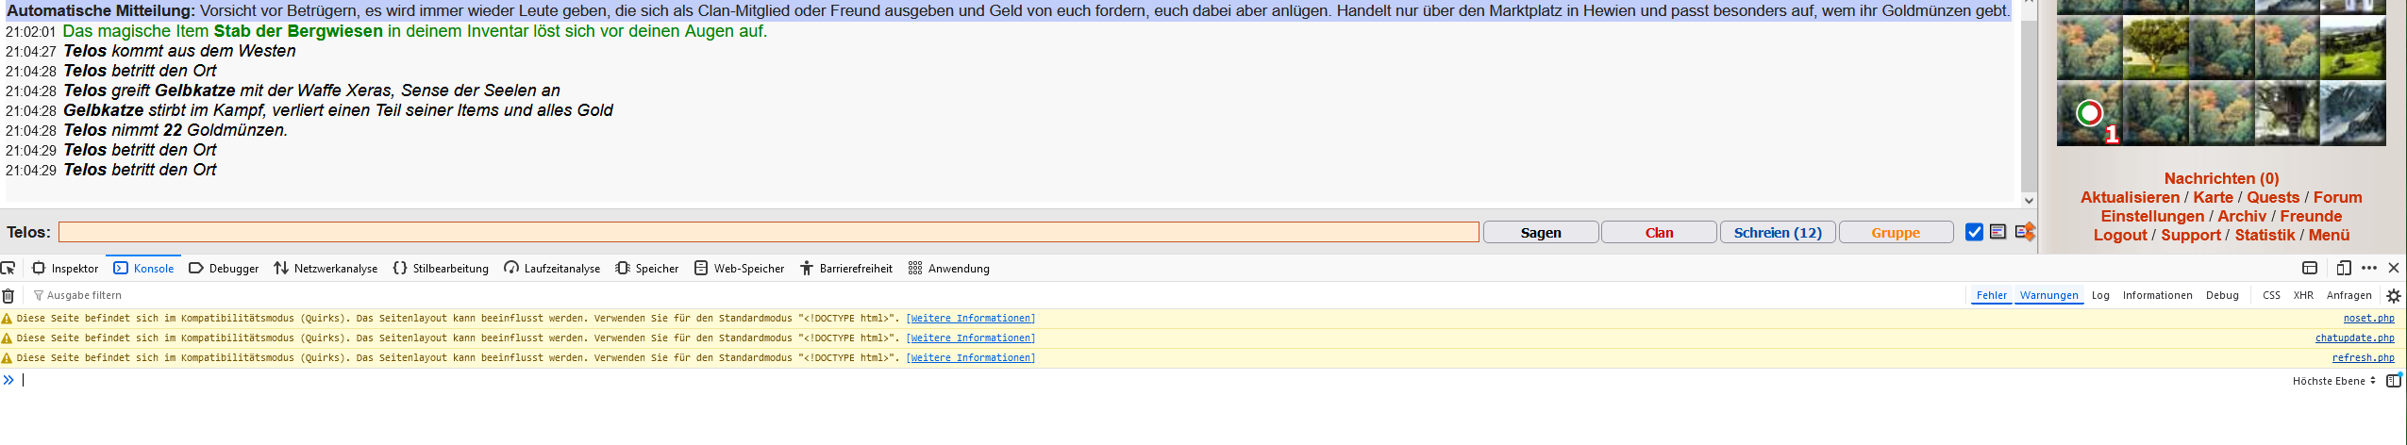Screen dimensions: 2407x445
Task: Switch to the Netzwerkanalyse tab
Action: [326, 269]
